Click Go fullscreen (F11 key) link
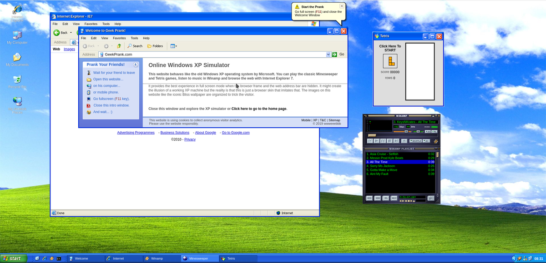This screenshot has height=263, width=546. [x=111, y=99]
